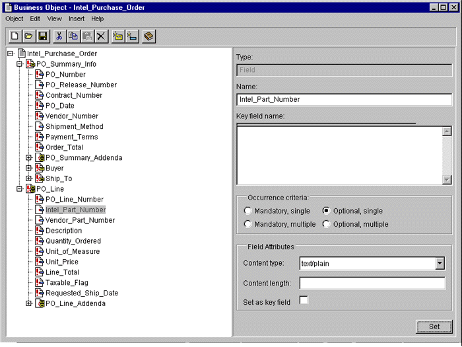Select the Vendor_Number tree item
Image resolution: width=462 pixels, height=347 pixels.
click(71, 116)
